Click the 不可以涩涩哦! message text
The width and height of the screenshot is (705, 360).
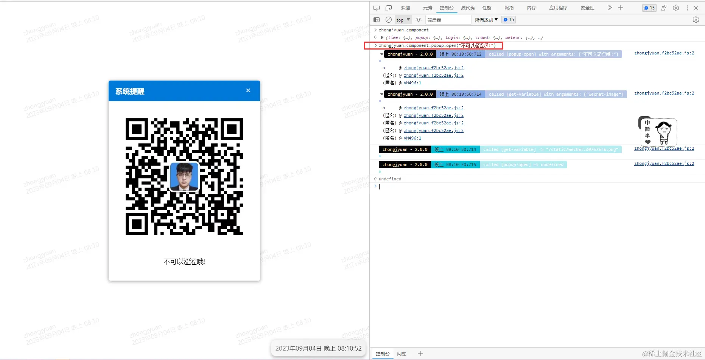184,262
